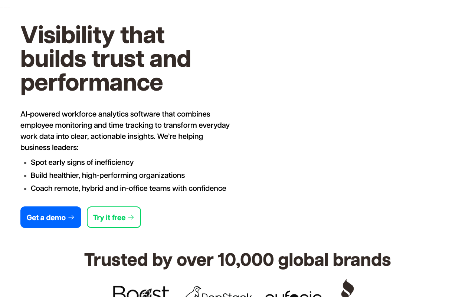475x297 pixels.
Task: Click the RepStack wordmark text
Action: [226, 294]
